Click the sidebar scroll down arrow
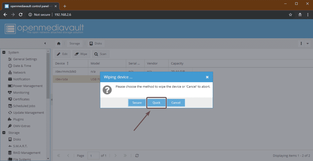Image resolution: width=313 pixels, height=161 pixels. 48,159
